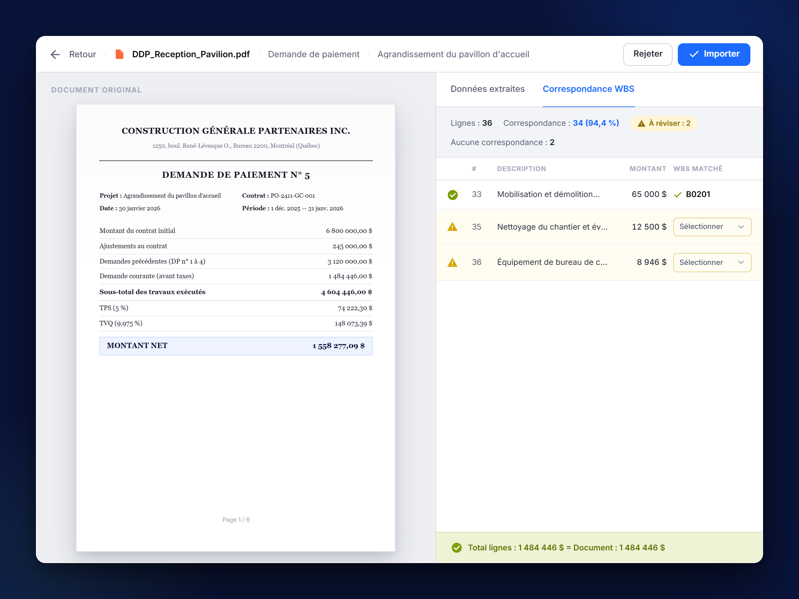
Task: Click the Construction Générale Partenaires title
Action: click(235, 131)
